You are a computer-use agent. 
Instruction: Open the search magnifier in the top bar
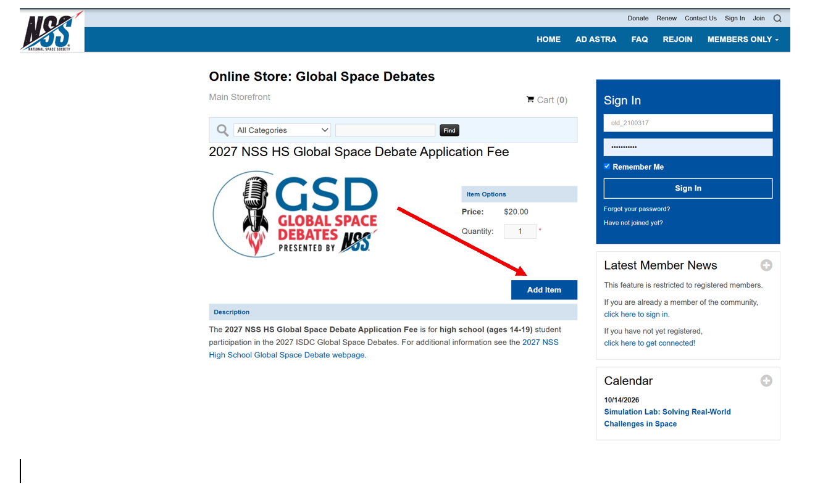pos(777,19)
